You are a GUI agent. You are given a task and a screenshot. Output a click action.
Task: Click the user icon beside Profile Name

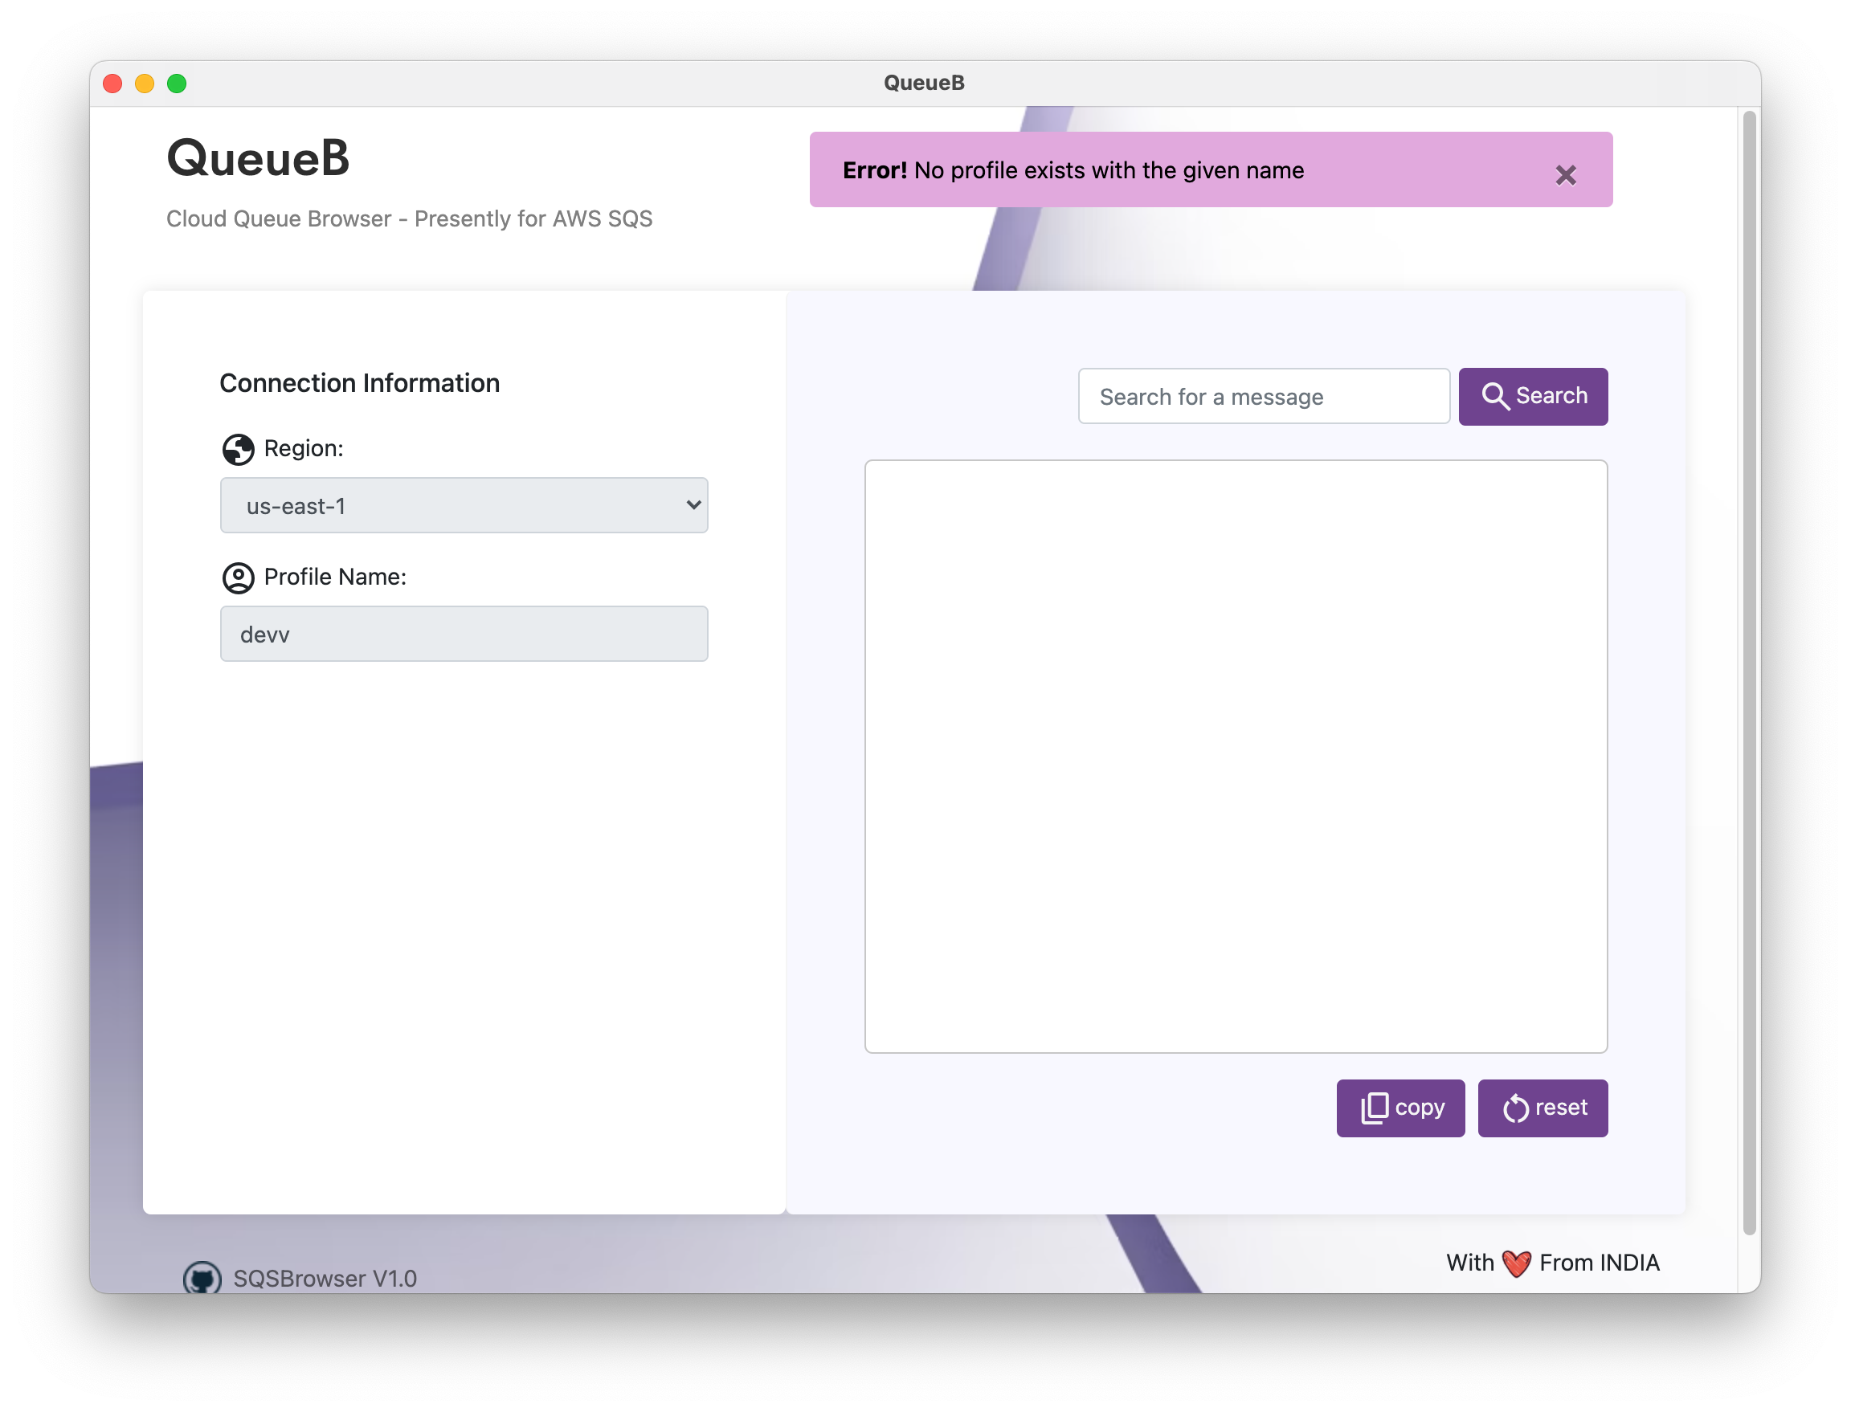pyautogui.click(x=238, y=577)
